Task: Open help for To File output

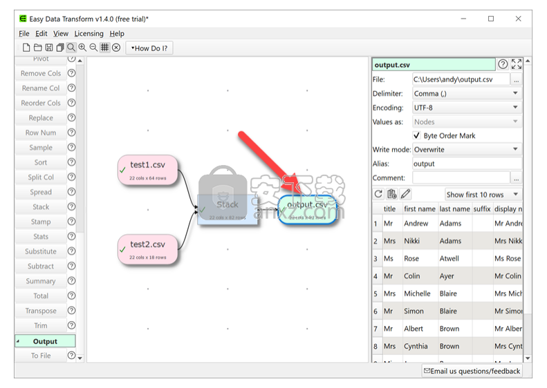Action: pos(71,356)
